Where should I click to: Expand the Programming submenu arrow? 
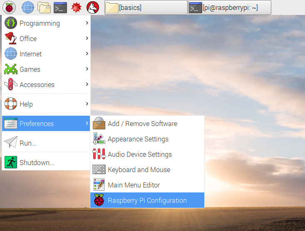87,23
